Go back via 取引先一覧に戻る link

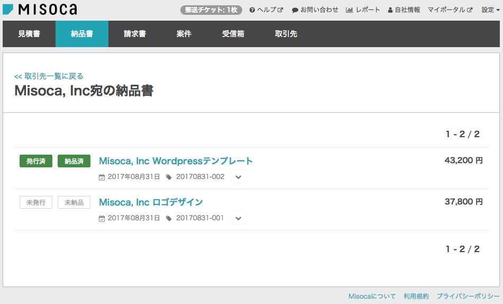pos(49,76)
